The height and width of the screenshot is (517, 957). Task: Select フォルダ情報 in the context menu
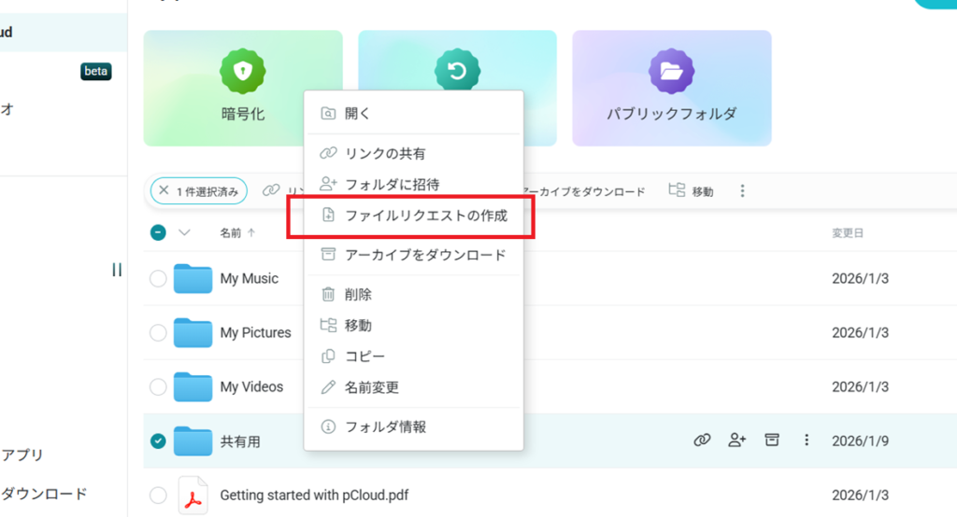pyautogui.click(x=385, y=426)
